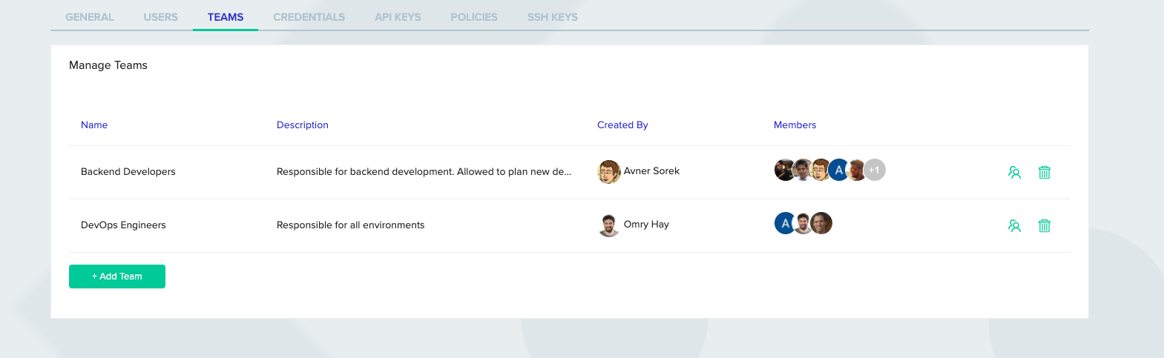Viewport: 1164px width, 358px height.
Task: Open manage members for DevOps Engineers
Action: click(x=1014, y=226)
